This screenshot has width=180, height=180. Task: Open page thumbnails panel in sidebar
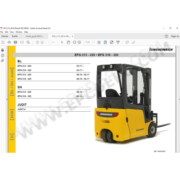[x=3, y=56]
